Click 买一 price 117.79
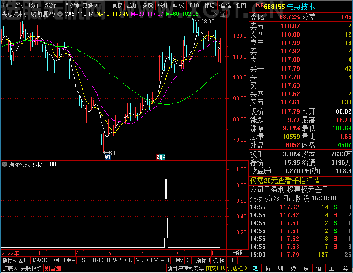Screen dimensions: 353x273 pos(290,69)
